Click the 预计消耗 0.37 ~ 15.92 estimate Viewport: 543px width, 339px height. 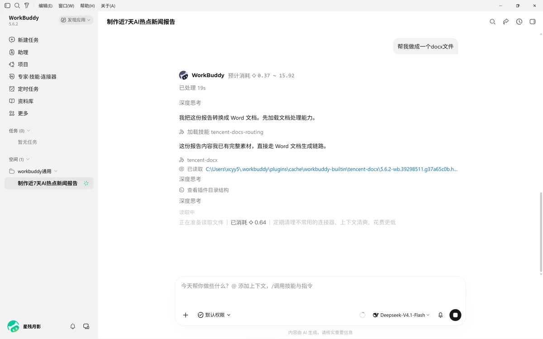[261, 75]
